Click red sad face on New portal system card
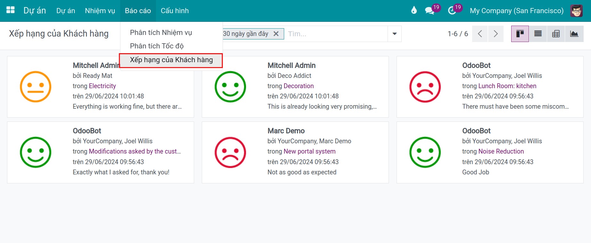The width and height of the screenshot is (591, 243). pos(230,152)
